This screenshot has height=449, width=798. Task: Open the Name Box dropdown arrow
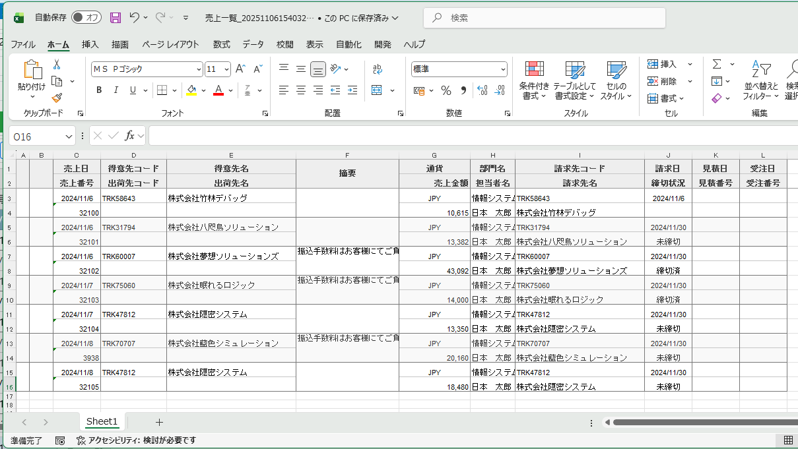[69, 136]
